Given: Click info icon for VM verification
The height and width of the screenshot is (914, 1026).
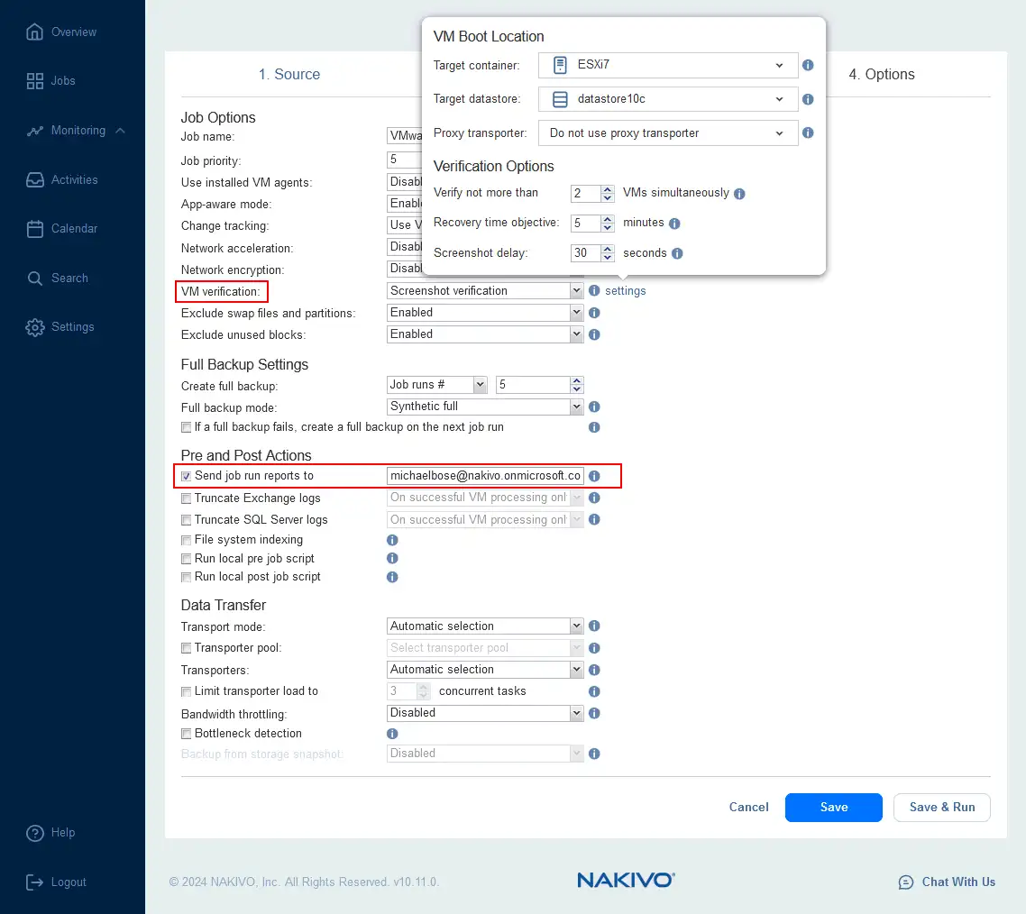Looking at the screenshot, I should pos(594,290).
